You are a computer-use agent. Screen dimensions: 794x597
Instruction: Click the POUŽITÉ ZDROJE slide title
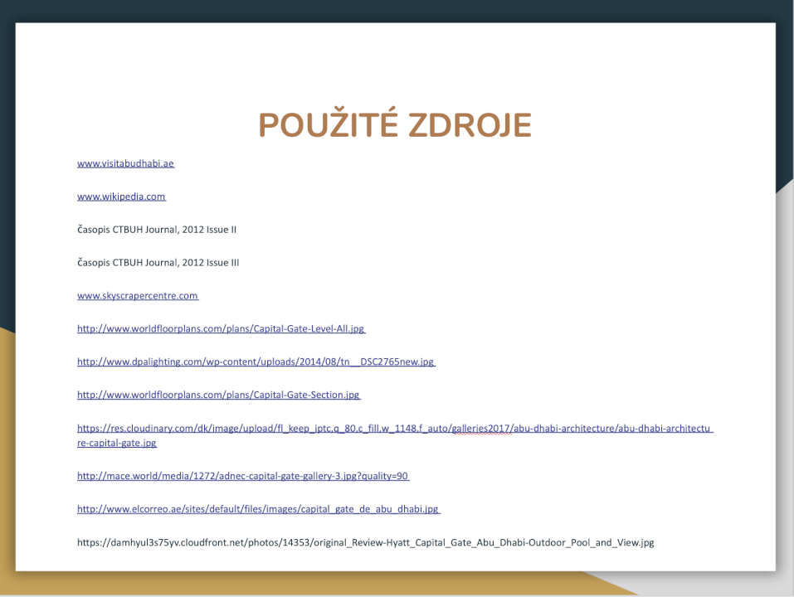(x=395, y=124)
